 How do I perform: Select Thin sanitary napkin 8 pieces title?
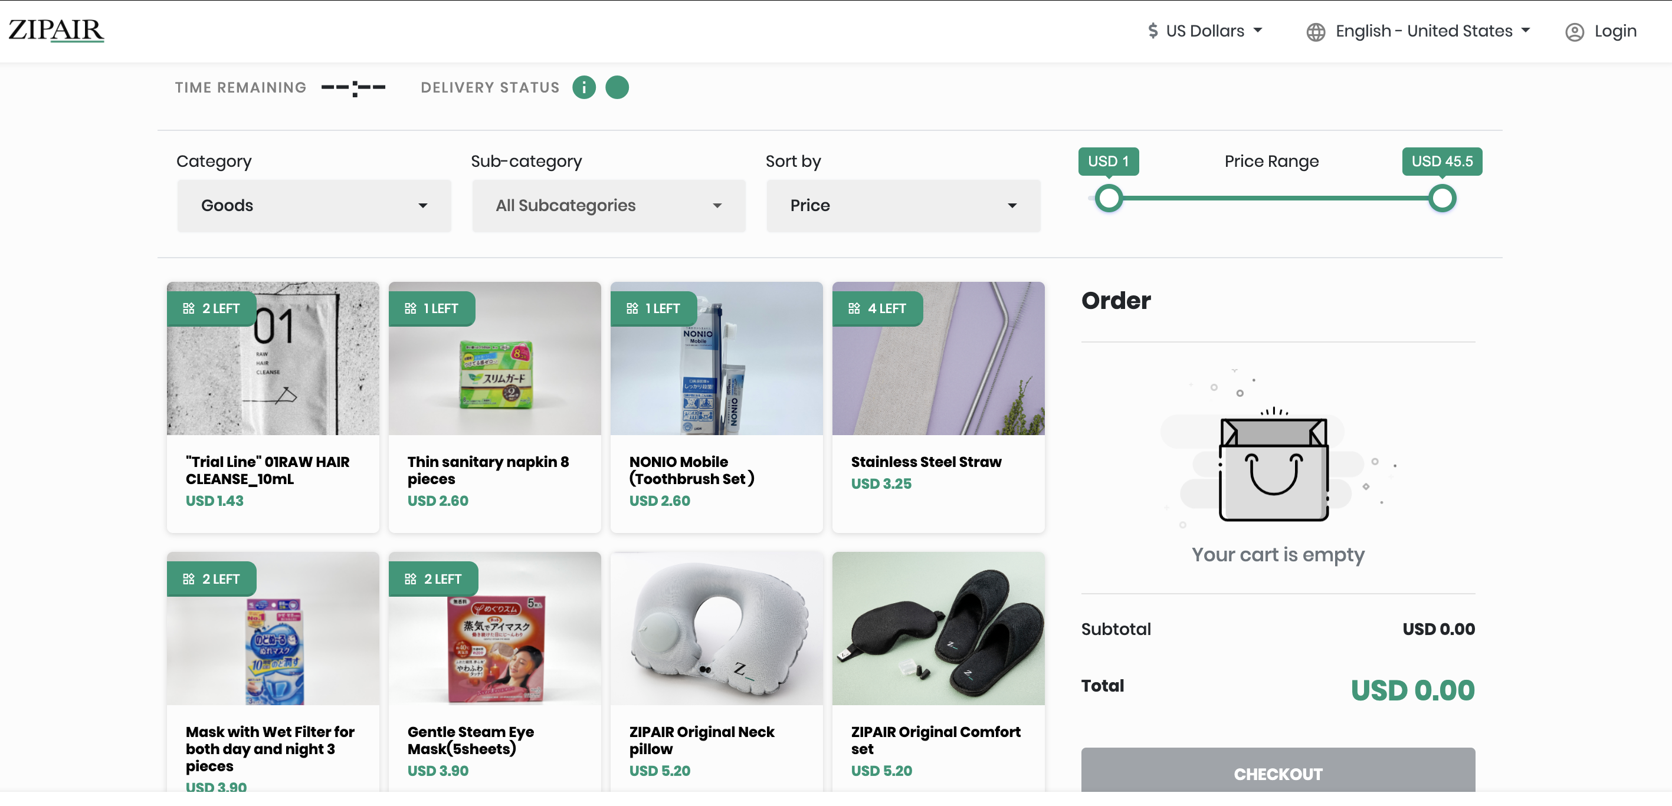[488, 471]
